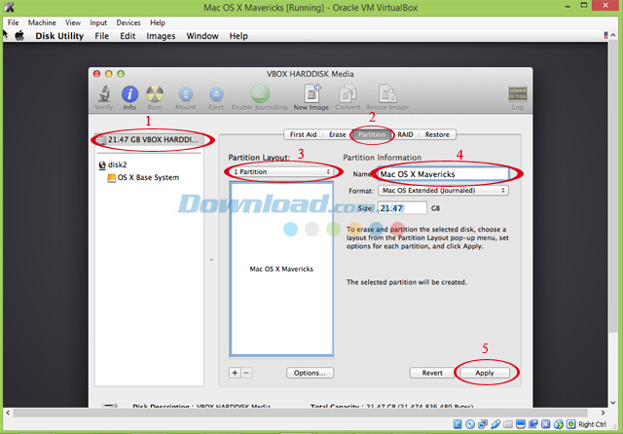Viewport: 623px width, 434px height.
Task: Click the horizontal scrollbar right arrow
Action: point(603,413)
